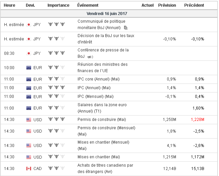219x176 pixels.
Task: Open the IPC (Mensuel) (Mai) event
Action: [x=95, y=97]
